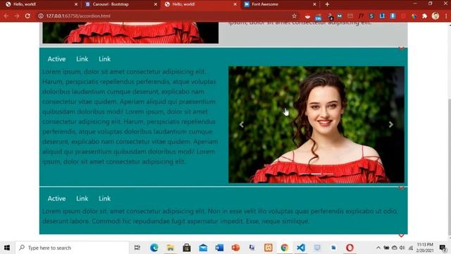This screenshot has height=254, width=451.
Task: Open Opera browser from taskbar
Action: click(350, 248)
